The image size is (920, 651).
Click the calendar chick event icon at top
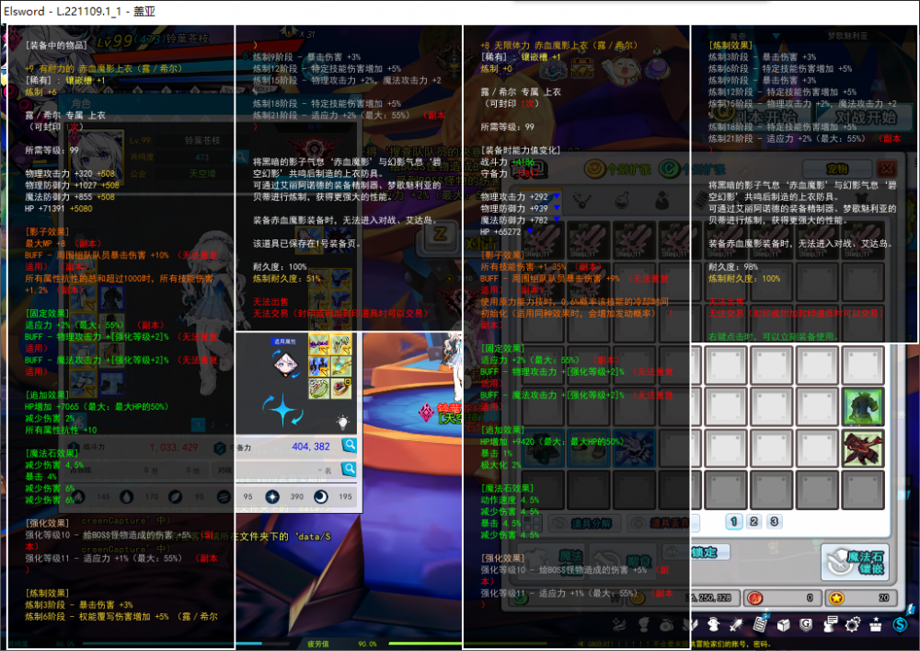click(583, 68)
